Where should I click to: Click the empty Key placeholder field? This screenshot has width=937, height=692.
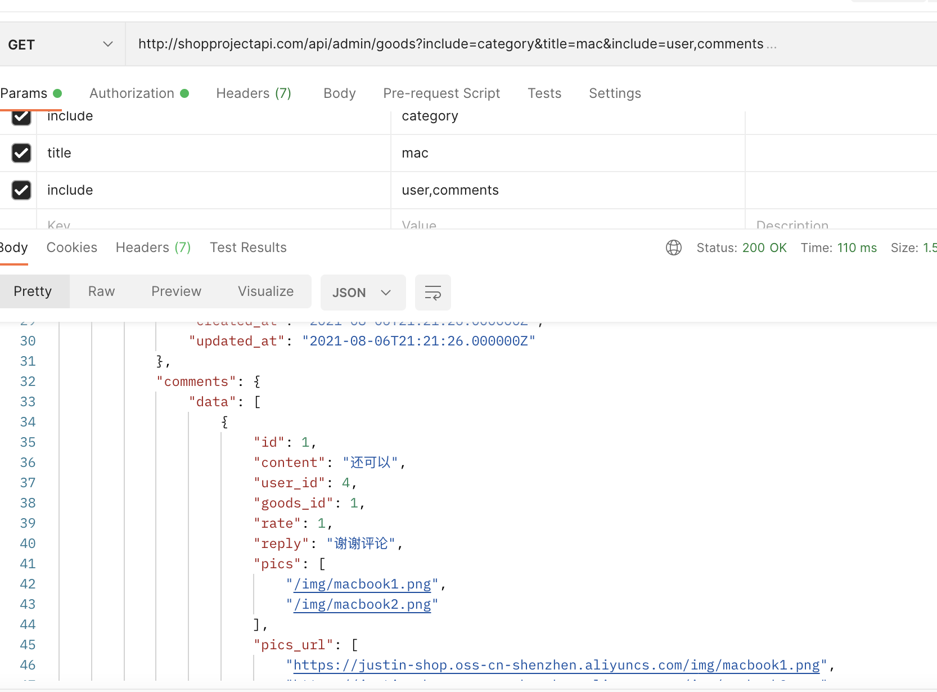tap(214, 221)
